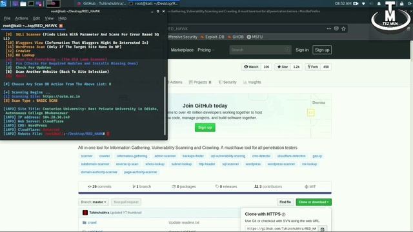413x232 pixels.
Task: Open the notifications bell tray icon
Action: (379, 4)
